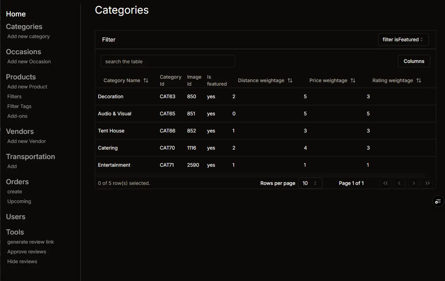Sort by Category Name column arrows
The height and width of the screenshot is (281, 445).
[146, 80]
